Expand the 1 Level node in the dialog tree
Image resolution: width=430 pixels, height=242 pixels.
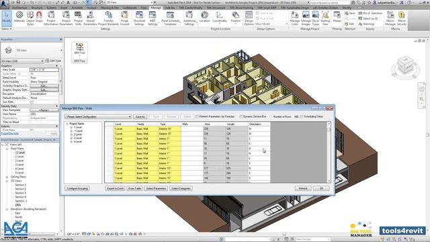(x=71, y=127)
